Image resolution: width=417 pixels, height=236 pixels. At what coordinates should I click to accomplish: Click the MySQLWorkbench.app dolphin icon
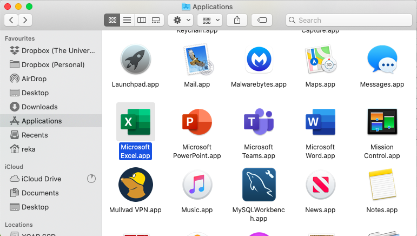point(259,185)
